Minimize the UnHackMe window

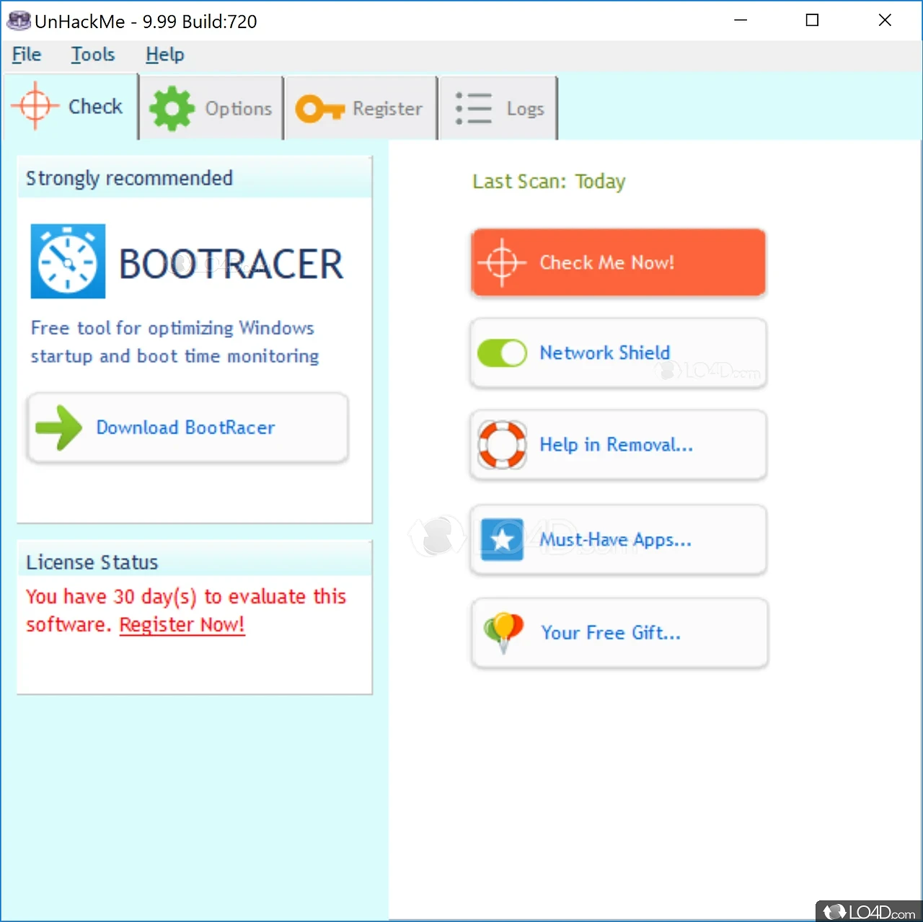coord(740,20)
